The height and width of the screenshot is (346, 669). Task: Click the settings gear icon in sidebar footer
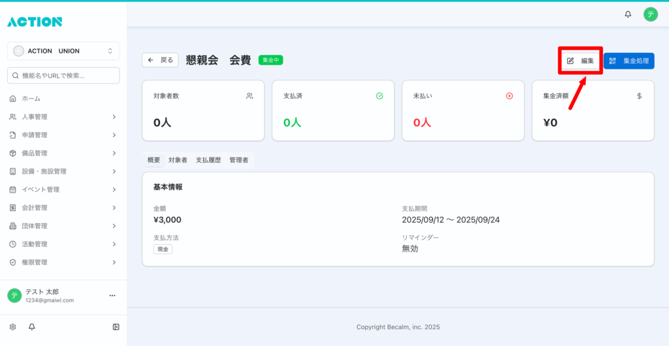point(12,326)
